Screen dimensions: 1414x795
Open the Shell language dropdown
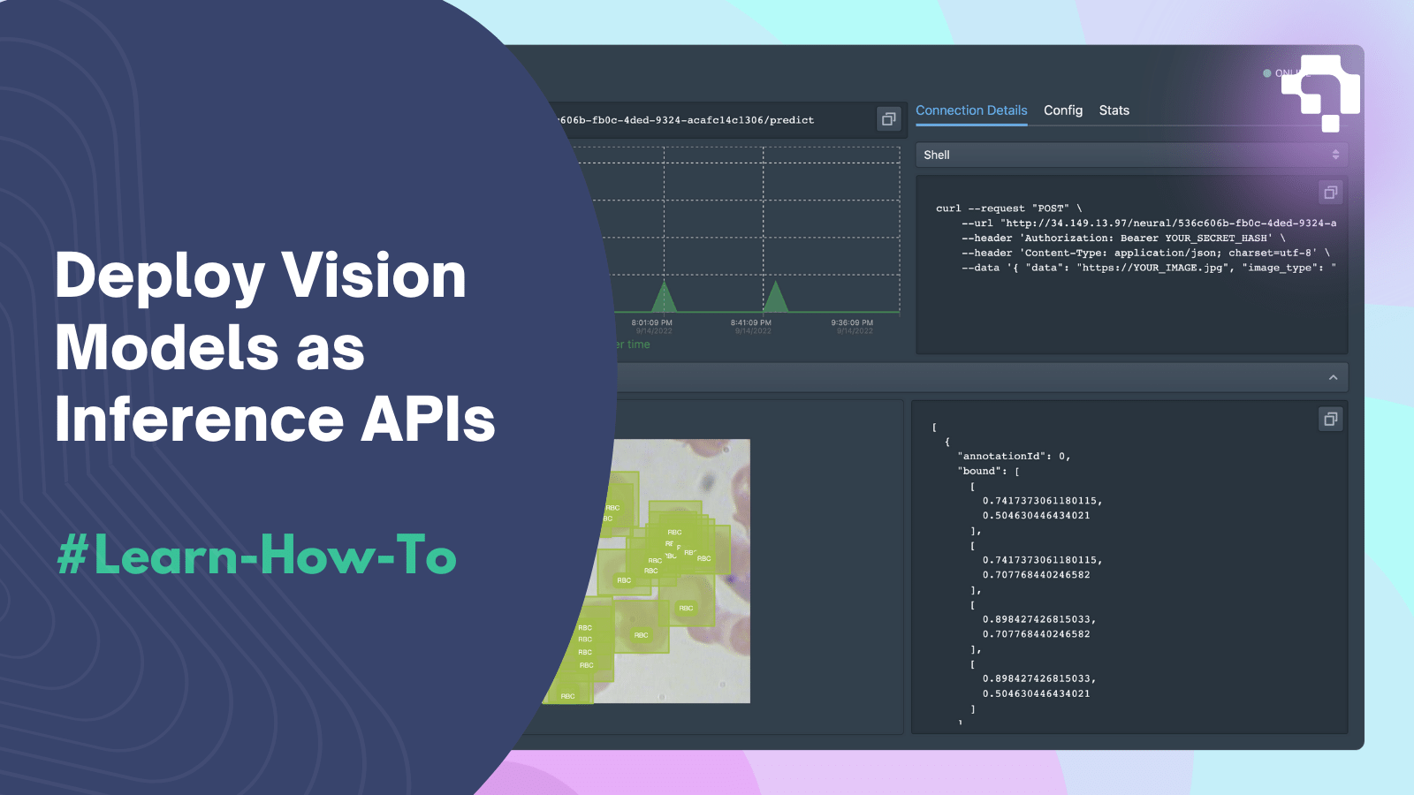(x=1131, y=155)
